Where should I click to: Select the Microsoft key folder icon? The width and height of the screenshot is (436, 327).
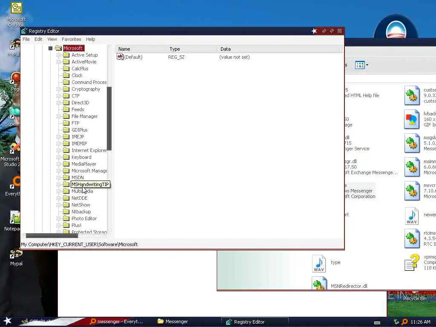(x=58, y=48)
